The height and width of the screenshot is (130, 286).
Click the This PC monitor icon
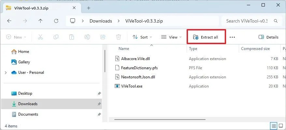[x=73, y=21]
